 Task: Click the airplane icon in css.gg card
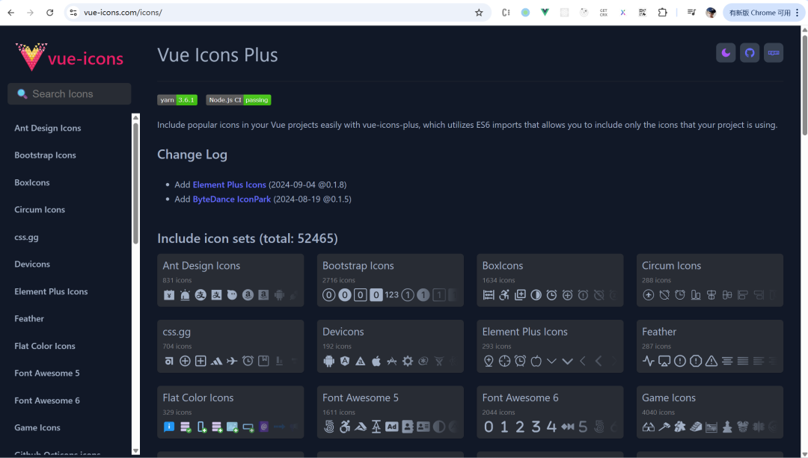232,361
